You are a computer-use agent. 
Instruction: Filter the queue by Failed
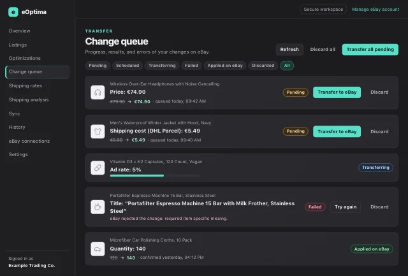pyautogui.click(x=191, y=66)
